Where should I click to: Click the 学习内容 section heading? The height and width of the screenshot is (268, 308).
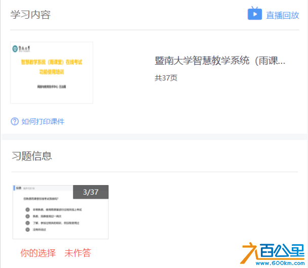coord(30,15)
